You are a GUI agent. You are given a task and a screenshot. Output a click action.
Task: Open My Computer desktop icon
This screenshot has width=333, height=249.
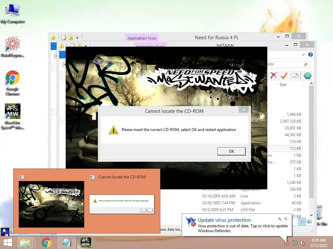13,13
